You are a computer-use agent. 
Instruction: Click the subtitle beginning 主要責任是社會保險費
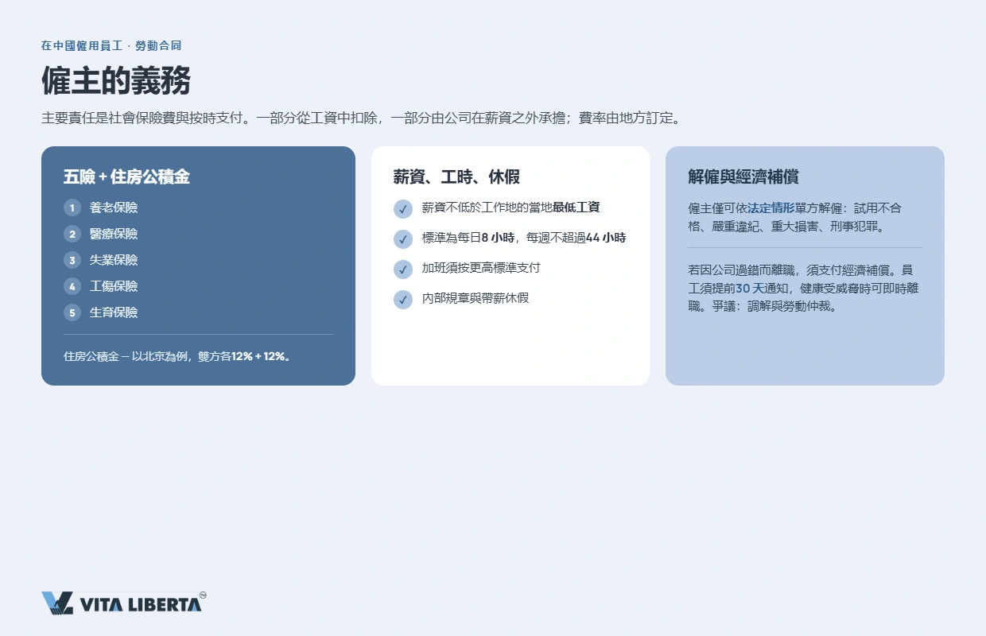(362, 118)
